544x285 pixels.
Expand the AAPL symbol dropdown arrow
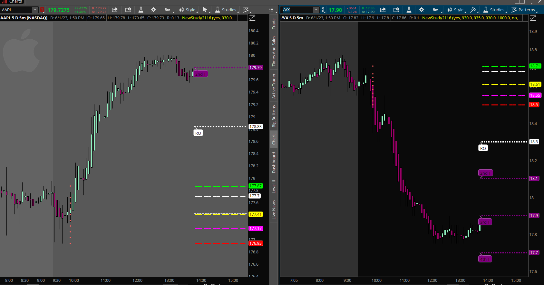[35, 10]
